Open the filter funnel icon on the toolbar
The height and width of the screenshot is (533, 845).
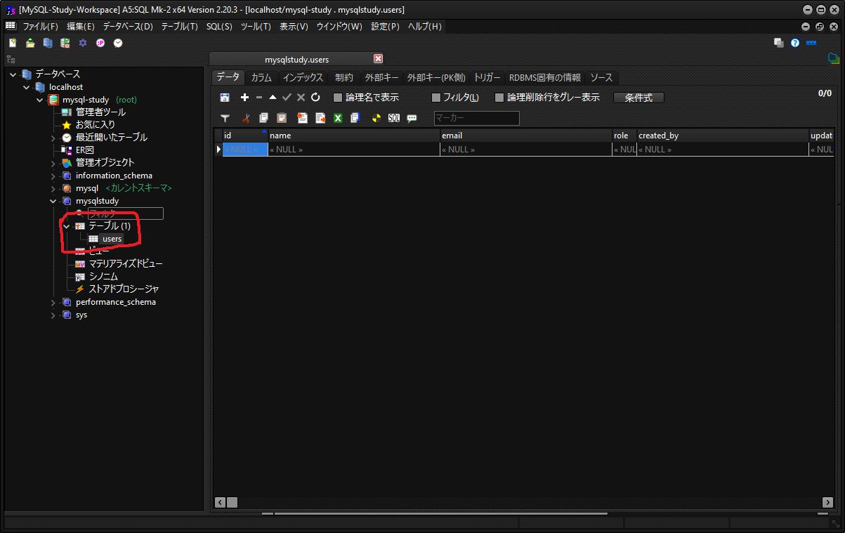pos(225,118)
